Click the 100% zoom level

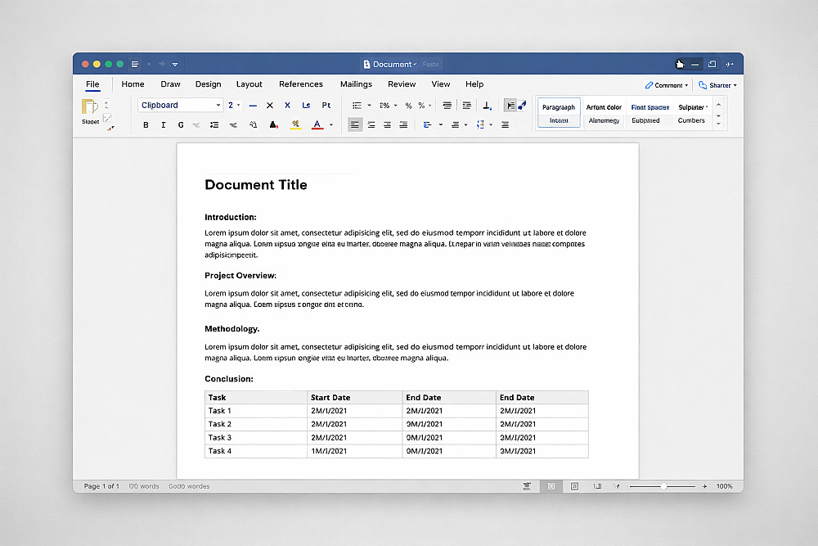click(724, 486)
